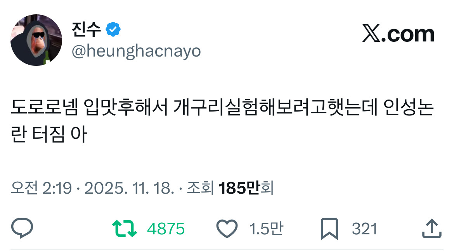Open the 1.5만 likes count
This screenshot has width=454, height=251.
pyautogui.click(x=266, y=229)
